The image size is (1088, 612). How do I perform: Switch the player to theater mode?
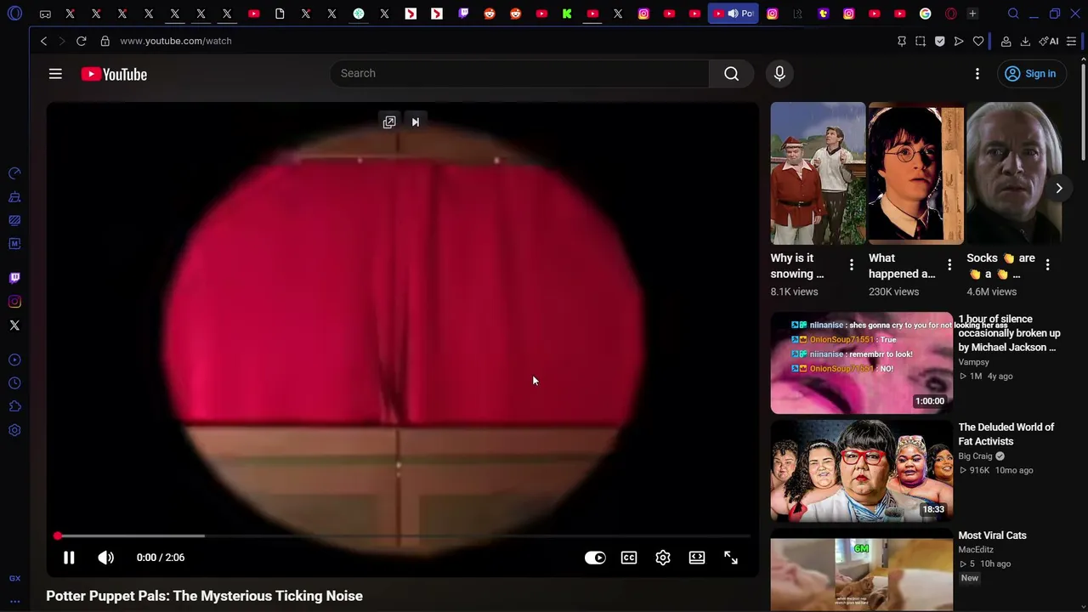click(x=697, y=558)
